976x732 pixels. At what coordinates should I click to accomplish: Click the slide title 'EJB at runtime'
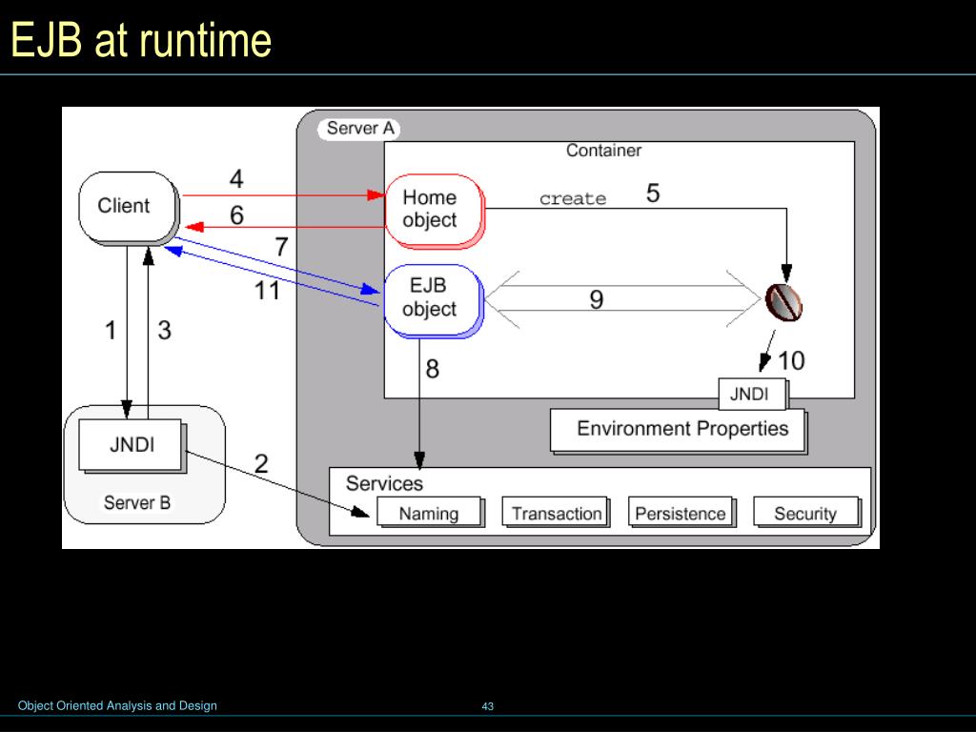pos(141,40)
